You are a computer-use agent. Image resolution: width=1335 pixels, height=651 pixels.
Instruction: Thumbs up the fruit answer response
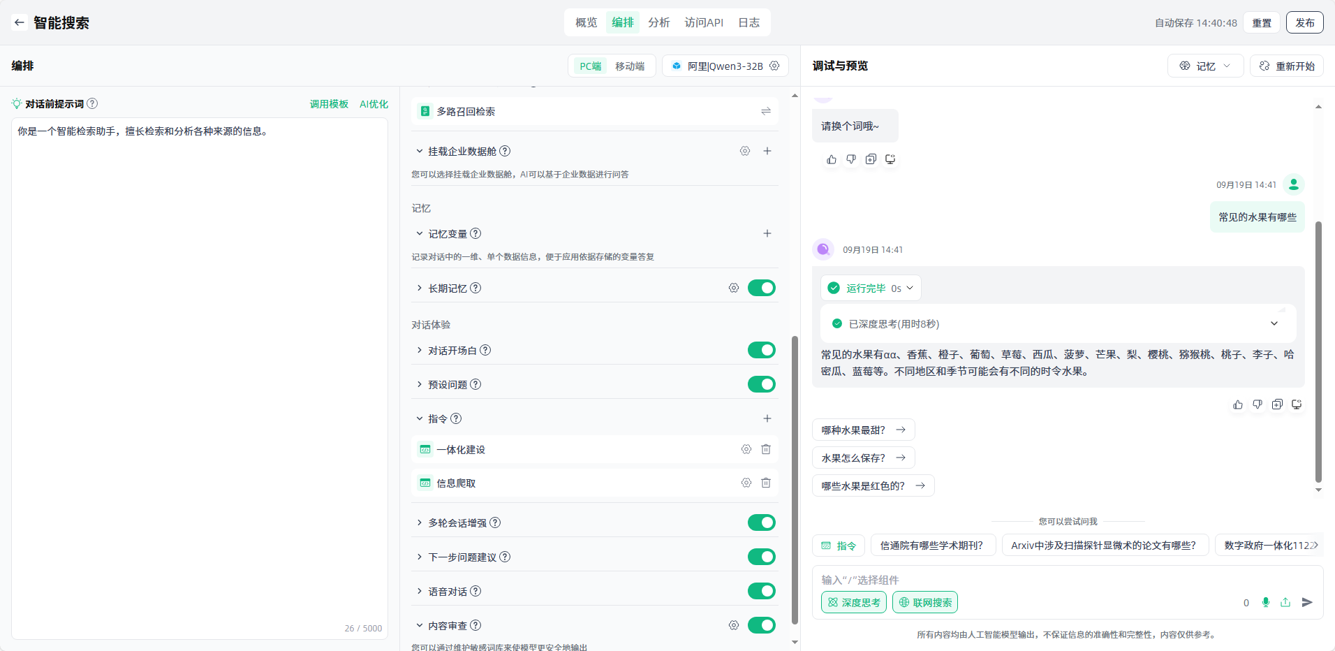[x=1237, y=404]
